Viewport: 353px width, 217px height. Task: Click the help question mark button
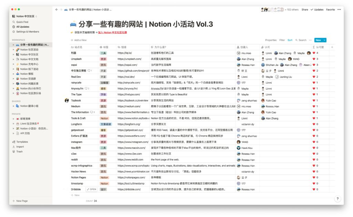(x=337, y=199)
